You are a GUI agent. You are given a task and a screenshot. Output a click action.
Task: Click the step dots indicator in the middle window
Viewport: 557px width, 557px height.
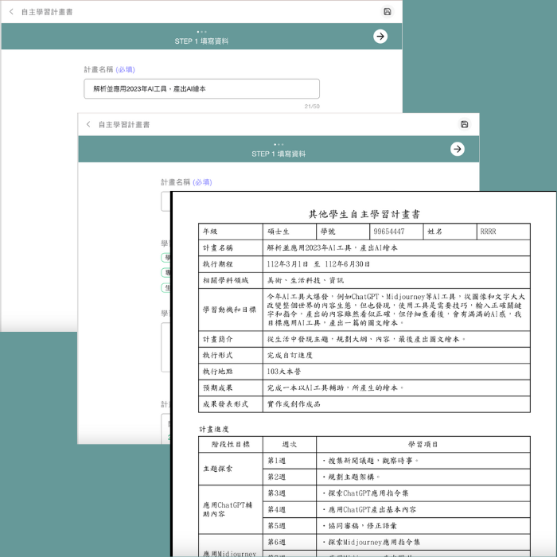tap(278, 144)
